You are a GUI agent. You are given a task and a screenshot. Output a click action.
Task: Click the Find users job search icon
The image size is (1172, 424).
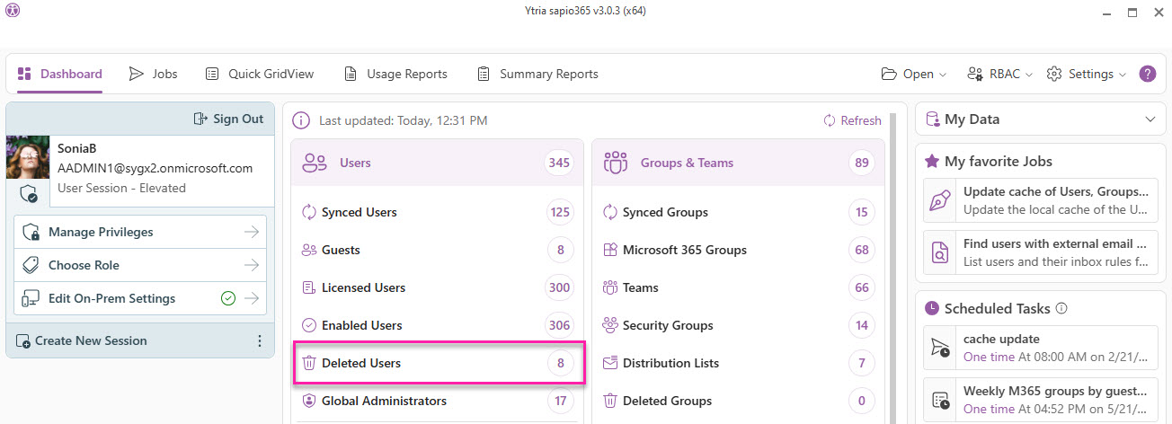click(x=940, y=252)
